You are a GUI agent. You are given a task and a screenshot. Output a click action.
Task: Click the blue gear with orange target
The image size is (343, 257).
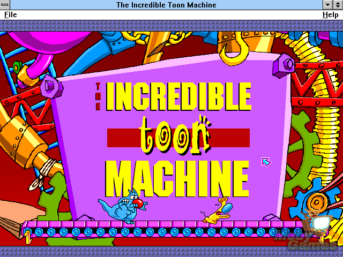315,203
